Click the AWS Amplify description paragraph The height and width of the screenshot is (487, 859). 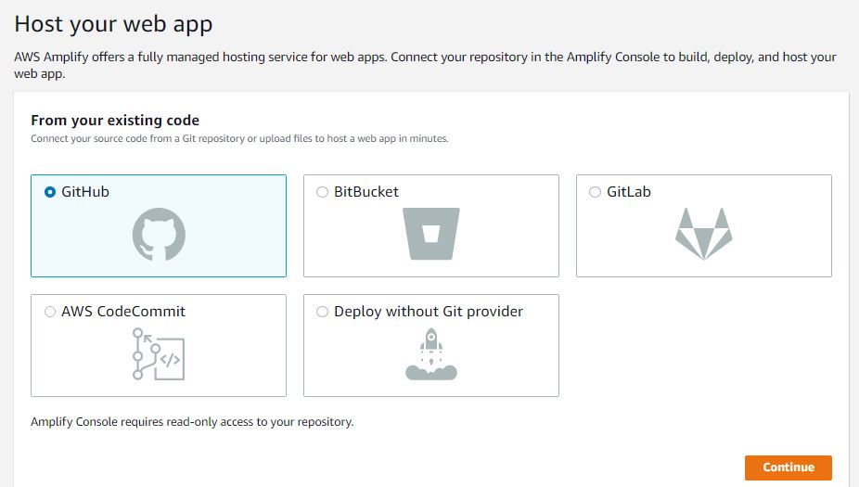tap(425, 65)
